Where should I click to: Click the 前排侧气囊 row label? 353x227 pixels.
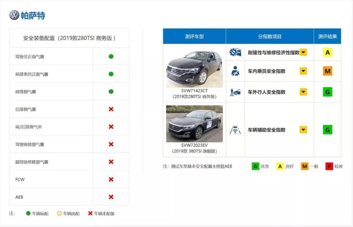pyautogui.click(x=25, y=92)
